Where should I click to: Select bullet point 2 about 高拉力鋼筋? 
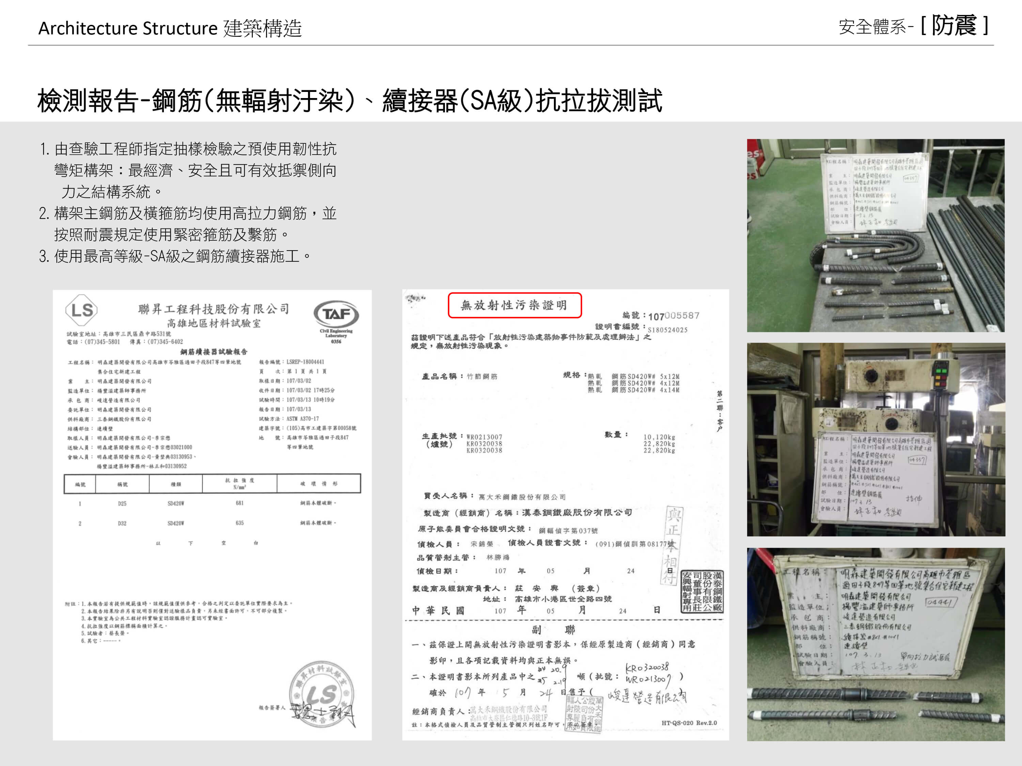pos(188,224)
